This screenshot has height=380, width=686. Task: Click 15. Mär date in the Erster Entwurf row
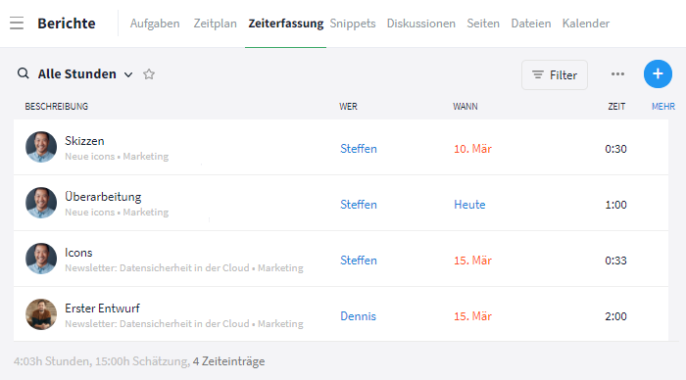point(472,316)
